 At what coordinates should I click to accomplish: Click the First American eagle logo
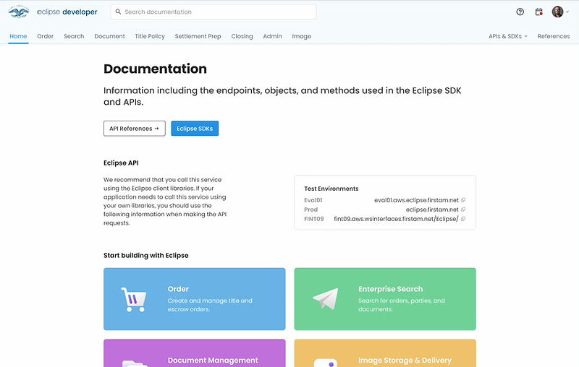pos(19,12)
